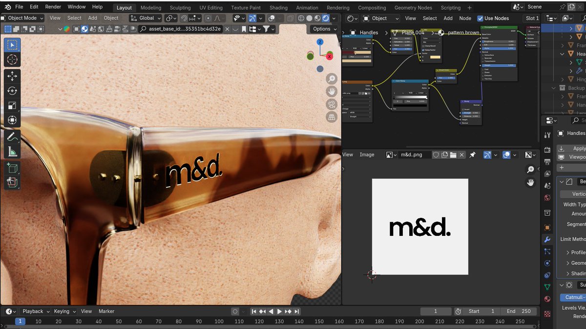Unlink the m&d..png image with X icon
Screen dimensions: 586x329
pos(461,155)
